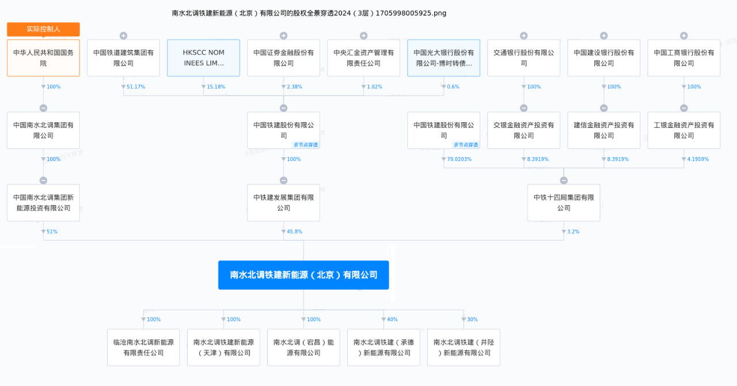Click the plus icon above 中国建设银行股份有限公司

pyautogui.click(x=603, y=36)
